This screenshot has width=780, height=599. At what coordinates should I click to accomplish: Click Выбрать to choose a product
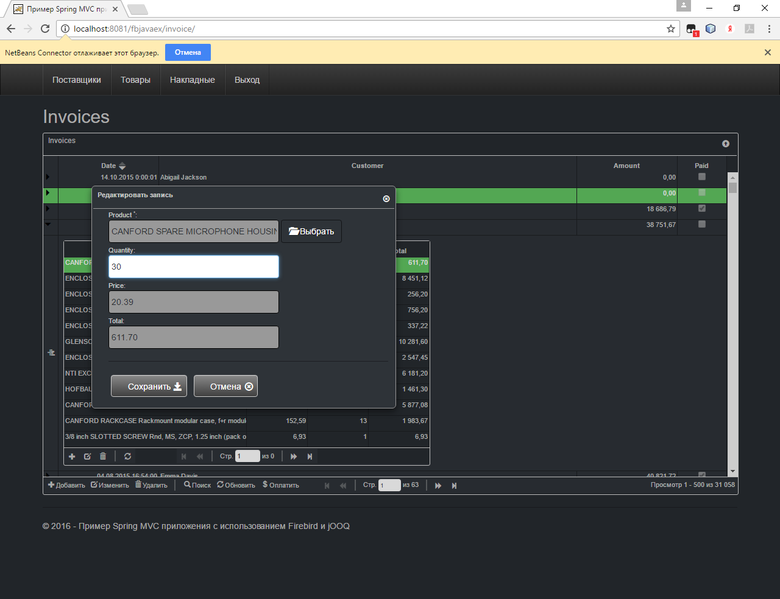(311, 231)
